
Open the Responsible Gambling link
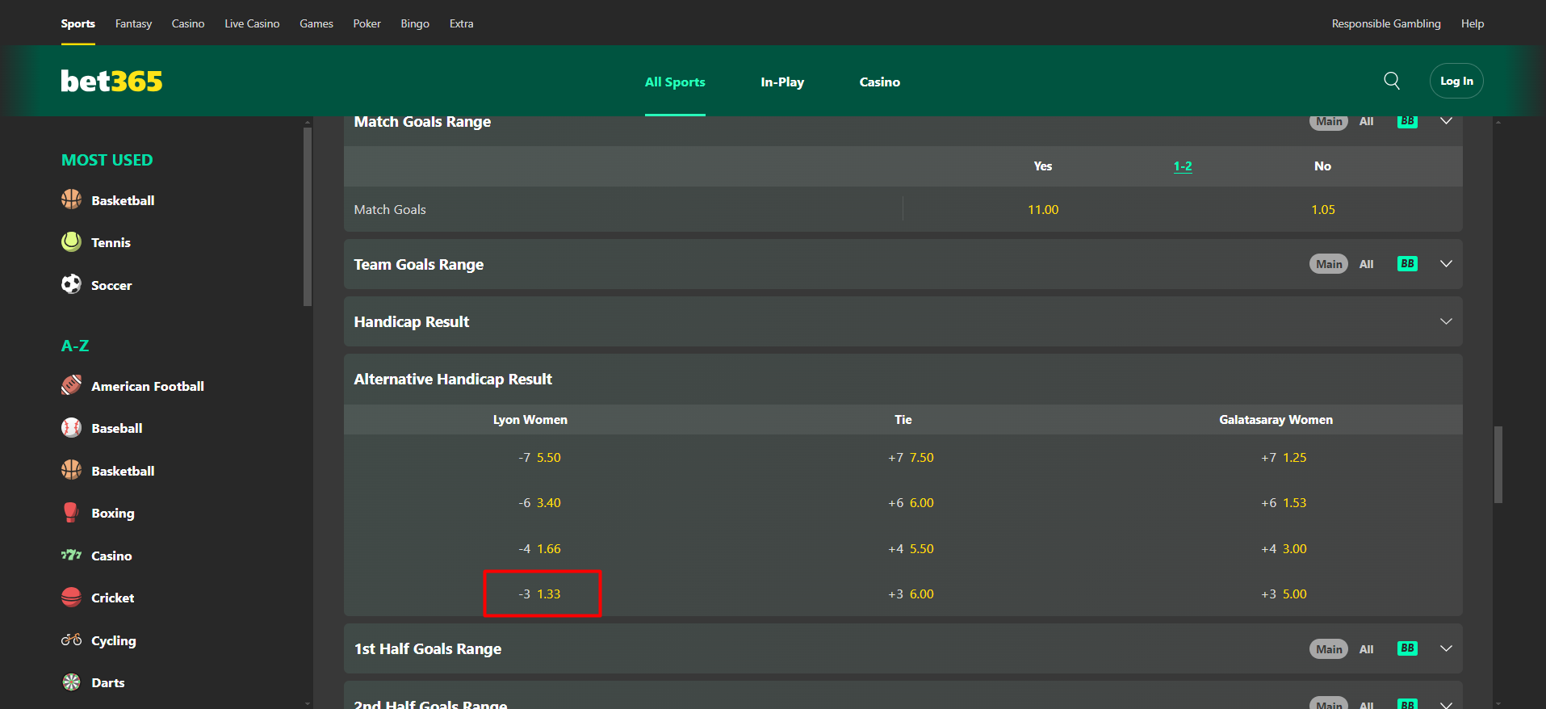[x=1386, y=23]
